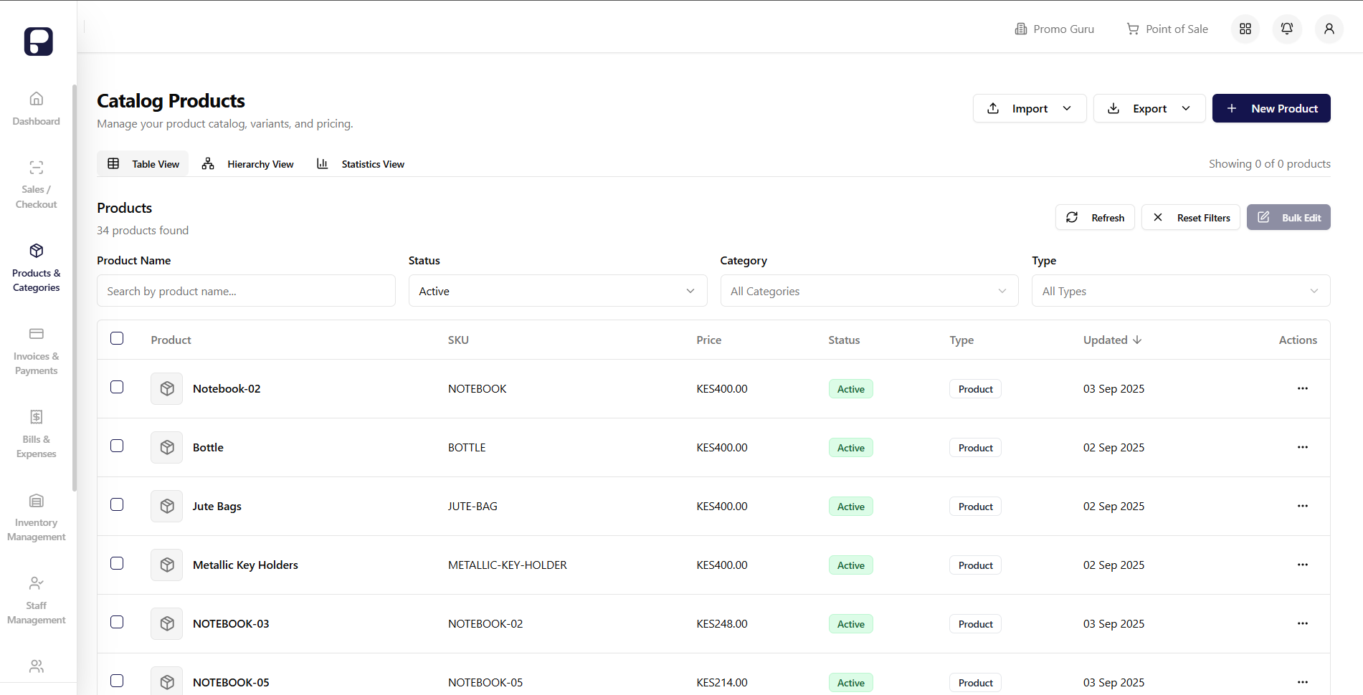Open Bills & Expenses
The width and height of the screenshot is (1363, 695).
tap(36, 433)
